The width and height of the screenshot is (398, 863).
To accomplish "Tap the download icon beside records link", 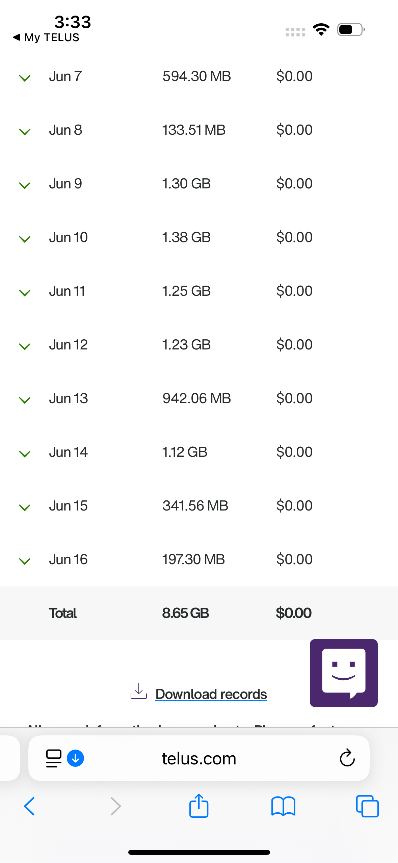I will click(139, 691).
